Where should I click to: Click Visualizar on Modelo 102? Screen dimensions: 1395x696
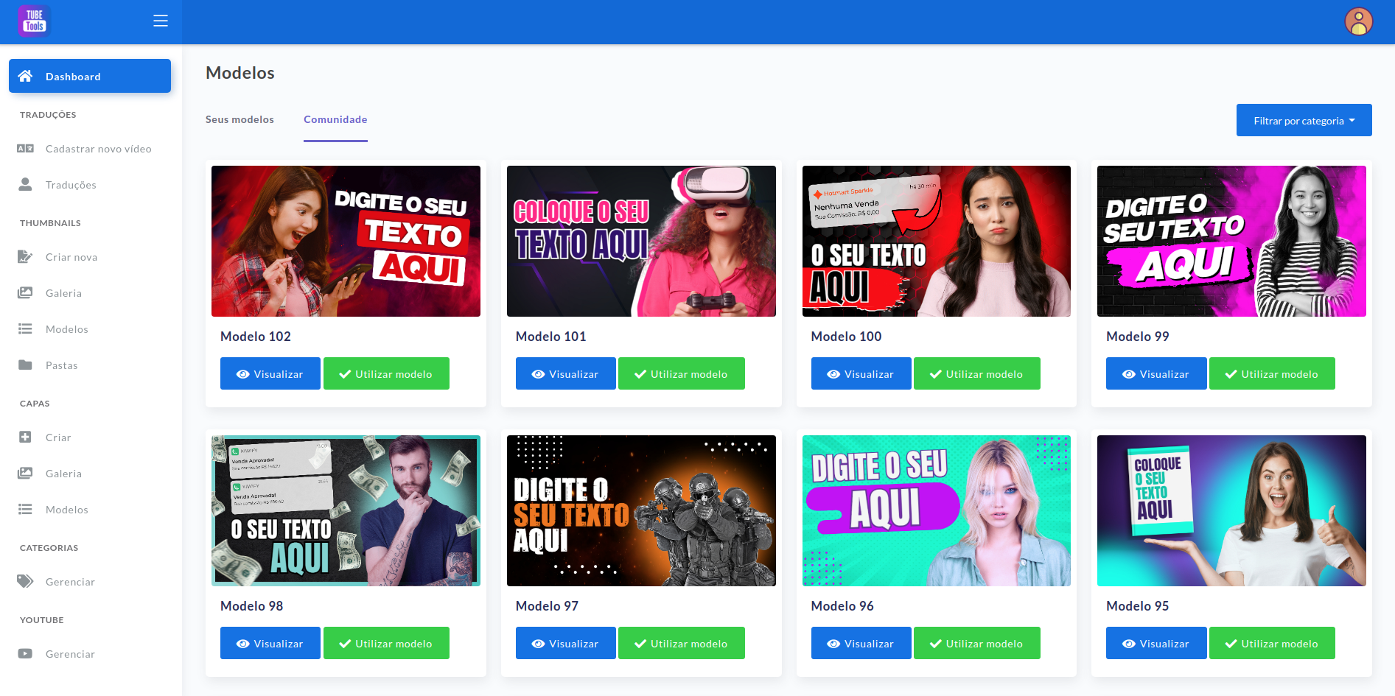270,373
